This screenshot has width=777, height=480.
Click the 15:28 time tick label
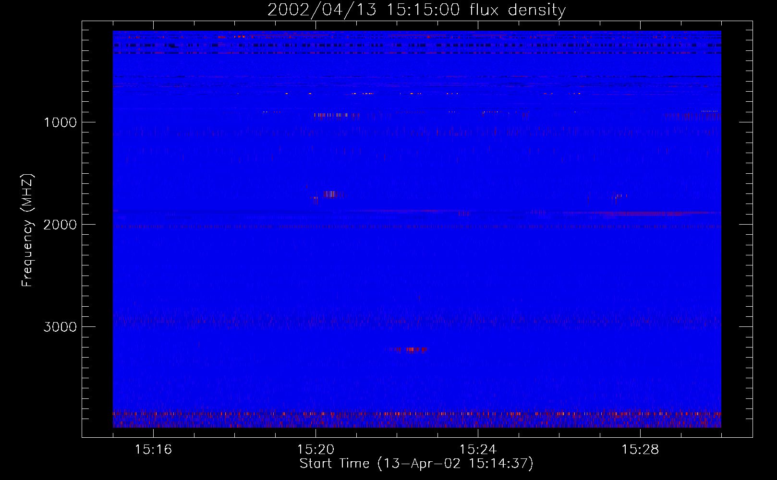pyautogui.click(x=640, y=449)
